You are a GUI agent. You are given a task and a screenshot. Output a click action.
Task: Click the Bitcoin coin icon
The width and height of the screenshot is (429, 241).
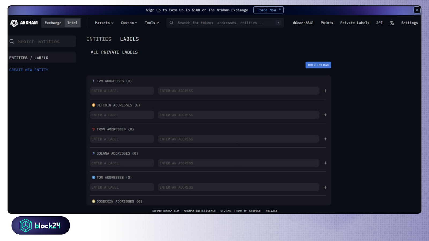pyautogui.click(x=94, y=105)
